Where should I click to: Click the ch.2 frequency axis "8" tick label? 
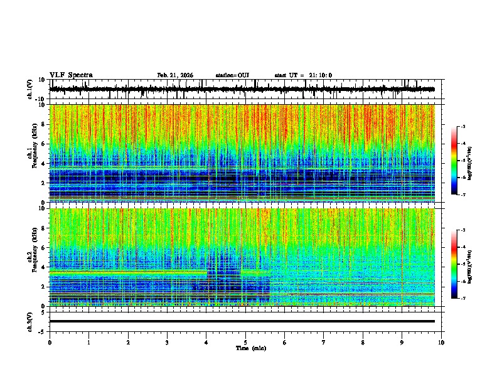pos(43,228)
